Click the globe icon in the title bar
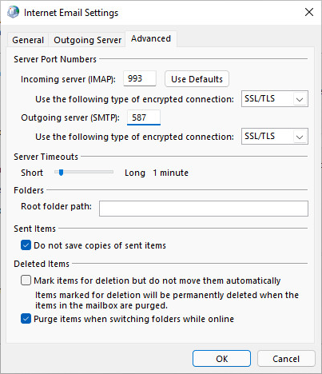This screenshot has height=374, width=322. click(14, 12)
